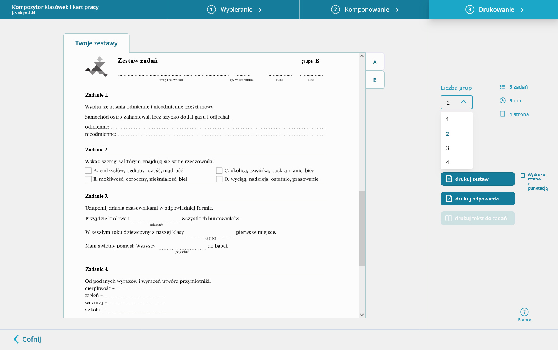Click the task list icon beside 5 zadań
The height and width of the screenshot is (350, 558).
click(503, 87)
